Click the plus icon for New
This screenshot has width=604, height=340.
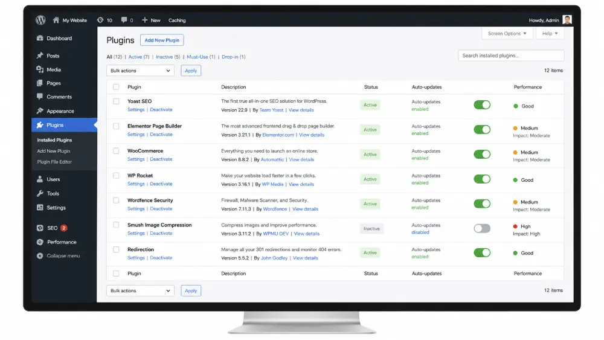144,20
